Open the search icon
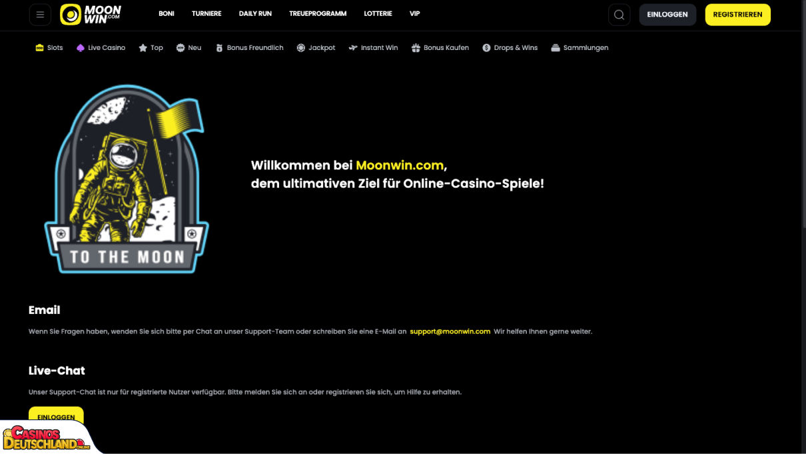This screenshot has width=806, height=454. point(619,15)
